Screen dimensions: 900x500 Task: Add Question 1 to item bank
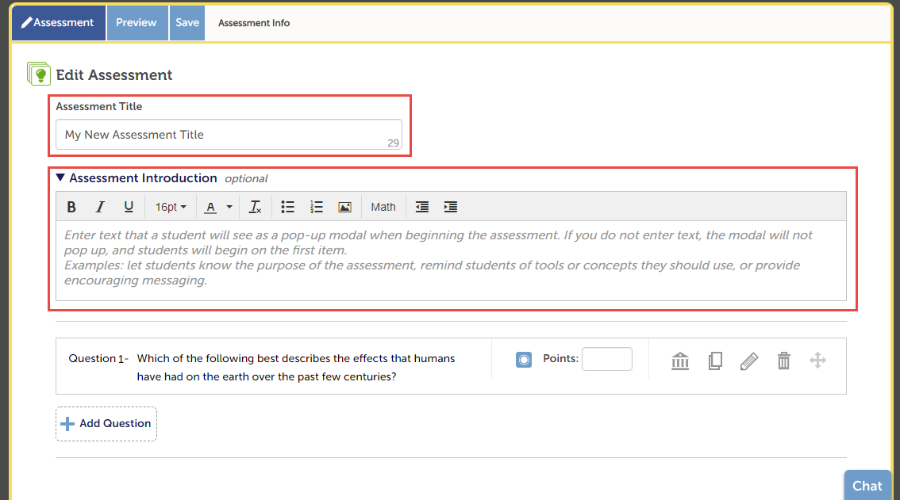tap(680, 361)
